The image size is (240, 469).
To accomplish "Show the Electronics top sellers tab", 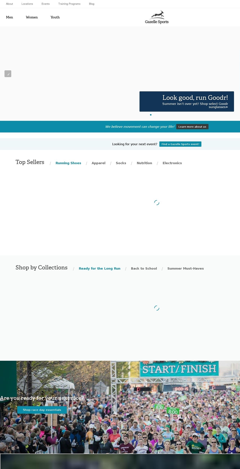I will [x=172, y=163].
